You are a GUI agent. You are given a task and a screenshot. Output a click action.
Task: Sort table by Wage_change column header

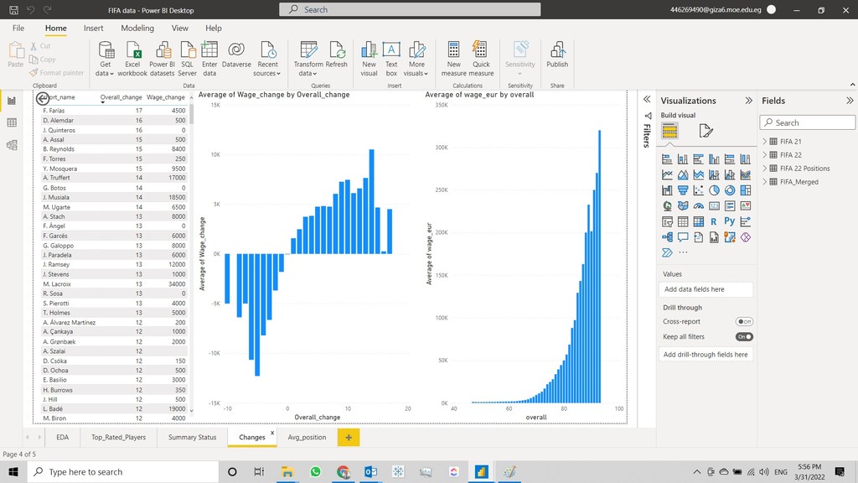tap(166, 97)
